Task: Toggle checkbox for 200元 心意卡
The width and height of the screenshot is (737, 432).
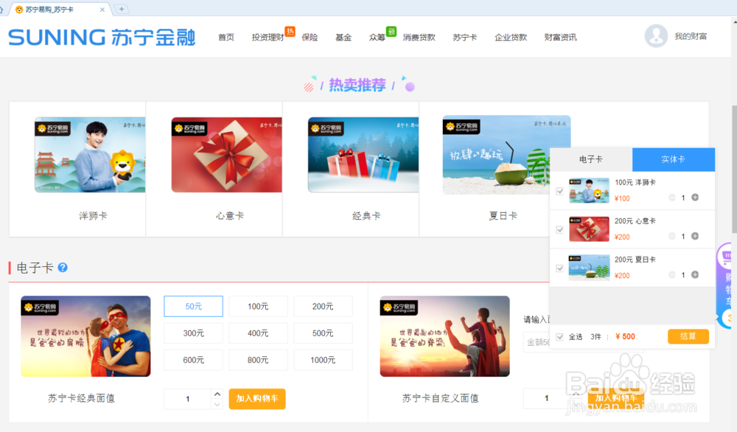Action: click(559, 229)
